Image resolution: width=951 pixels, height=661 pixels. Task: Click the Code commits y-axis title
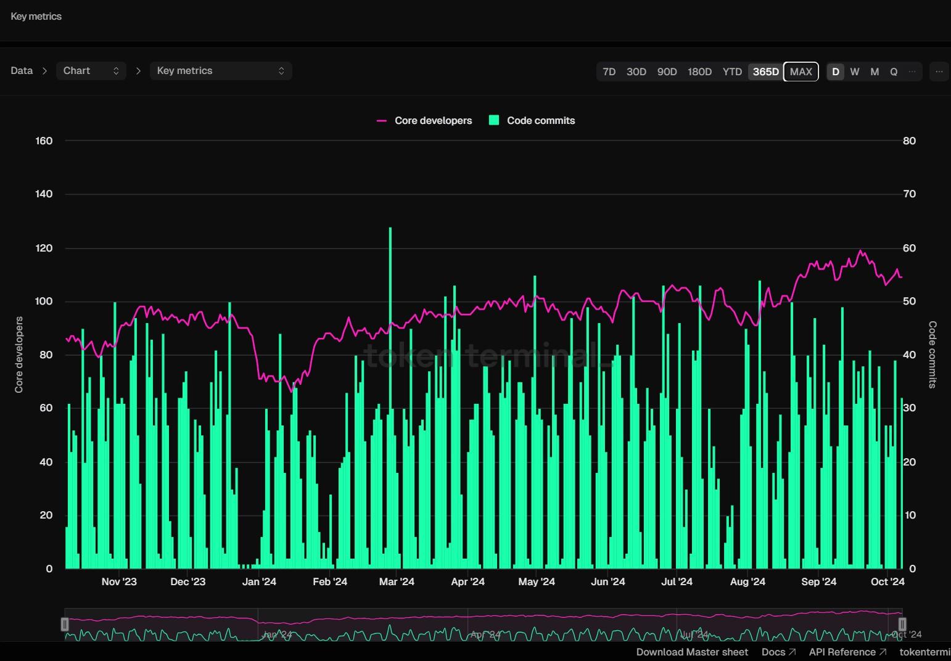click(x=932, y=355)
